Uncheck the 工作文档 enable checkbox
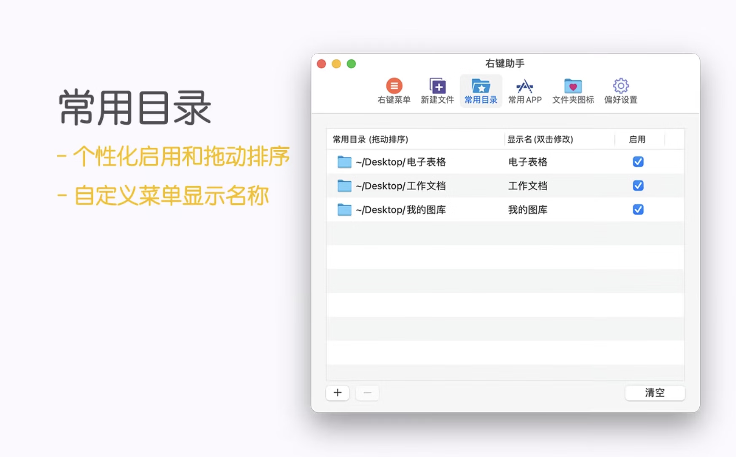 click(638, 186)
